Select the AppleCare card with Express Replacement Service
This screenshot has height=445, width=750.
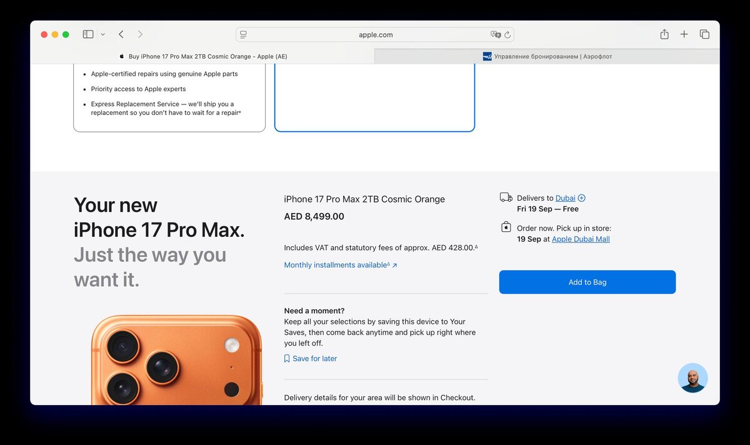(x=169, y=97)
